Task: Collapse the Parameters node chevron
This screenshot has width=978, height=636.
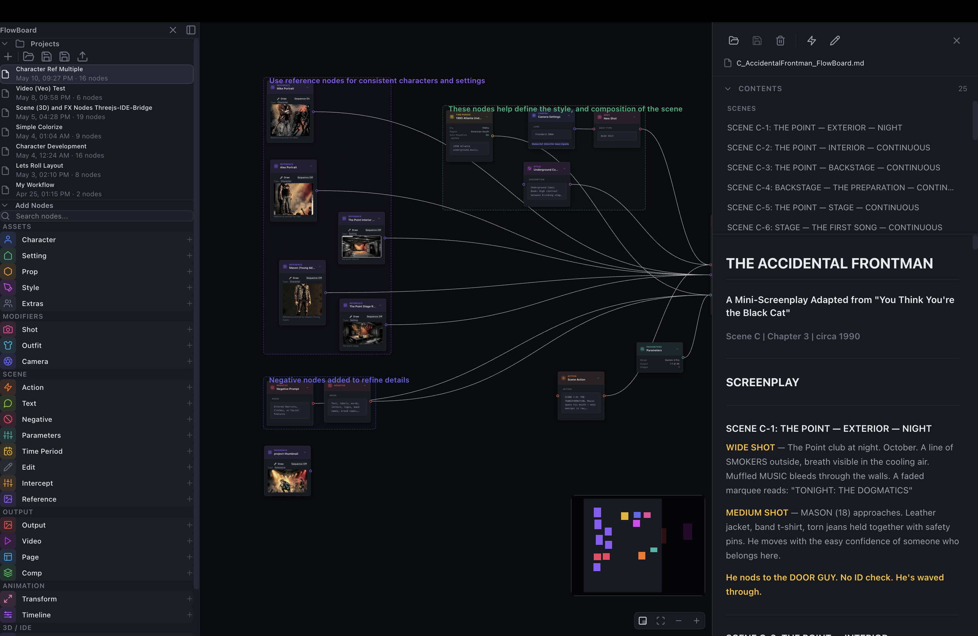Action: [x=677, y=349]
